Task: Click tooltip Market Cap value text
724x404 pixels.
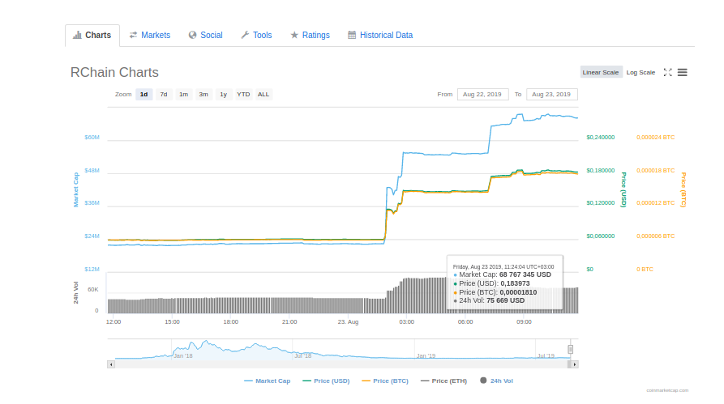Action: point(525,274)
